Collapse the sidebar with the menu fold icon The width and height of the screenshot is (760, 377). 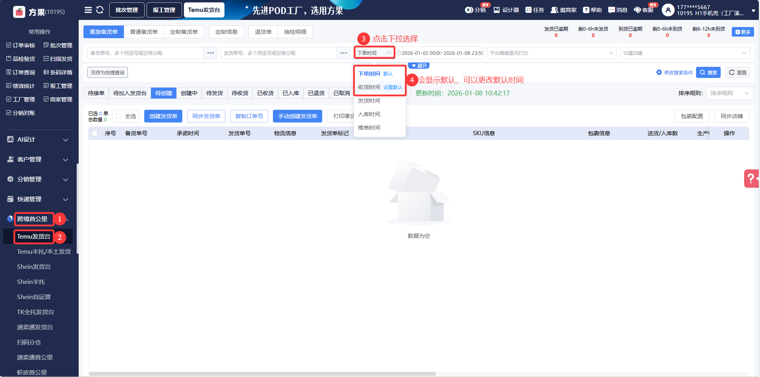click(88, 10)
